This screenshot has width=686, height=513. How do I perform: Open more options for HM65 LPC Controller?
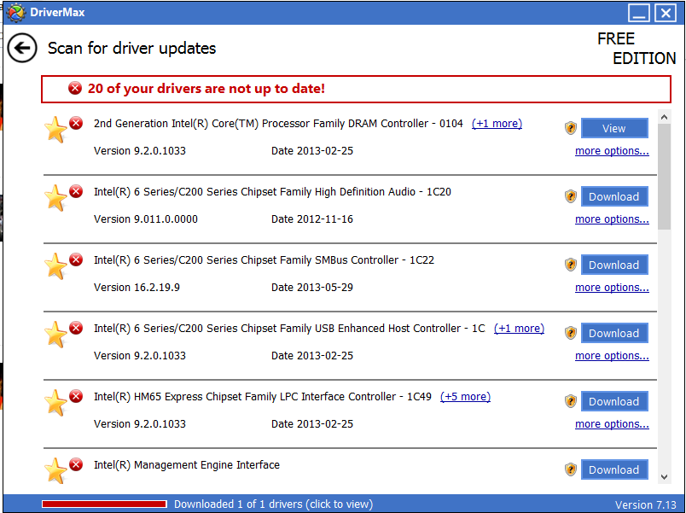(612, 424)
